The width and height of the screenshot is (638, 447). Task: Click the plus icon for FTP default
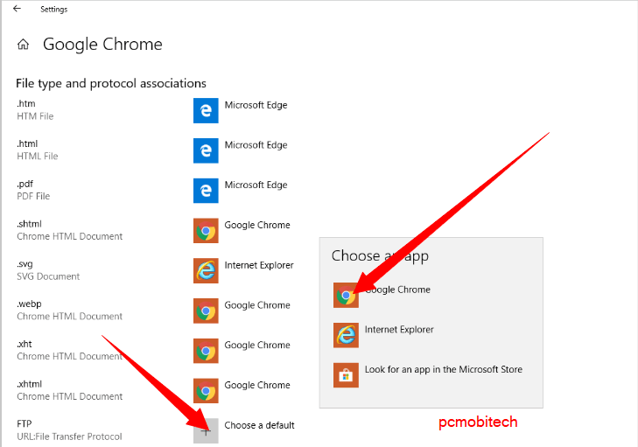point(206,430)
